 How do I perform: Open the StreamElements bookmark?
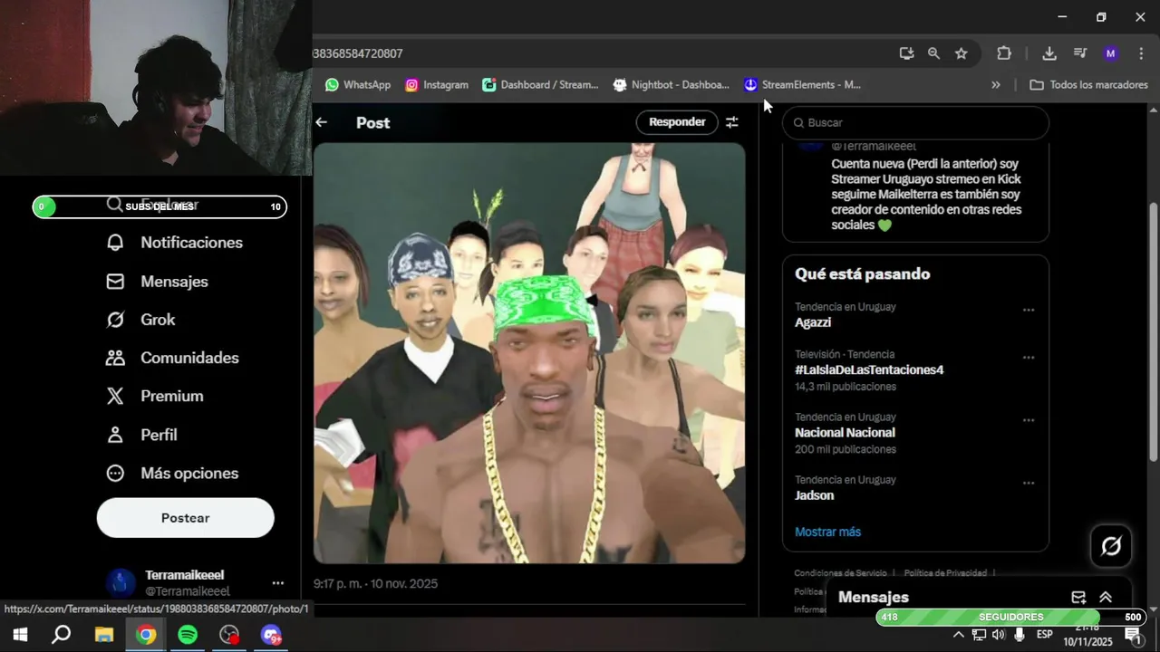point(802,84)
